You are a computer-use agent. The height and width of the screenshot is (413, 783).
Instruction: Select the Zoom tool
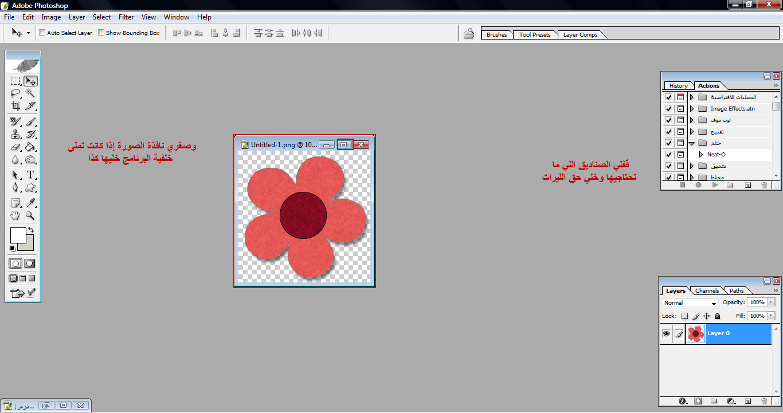[x=30, y=216]
